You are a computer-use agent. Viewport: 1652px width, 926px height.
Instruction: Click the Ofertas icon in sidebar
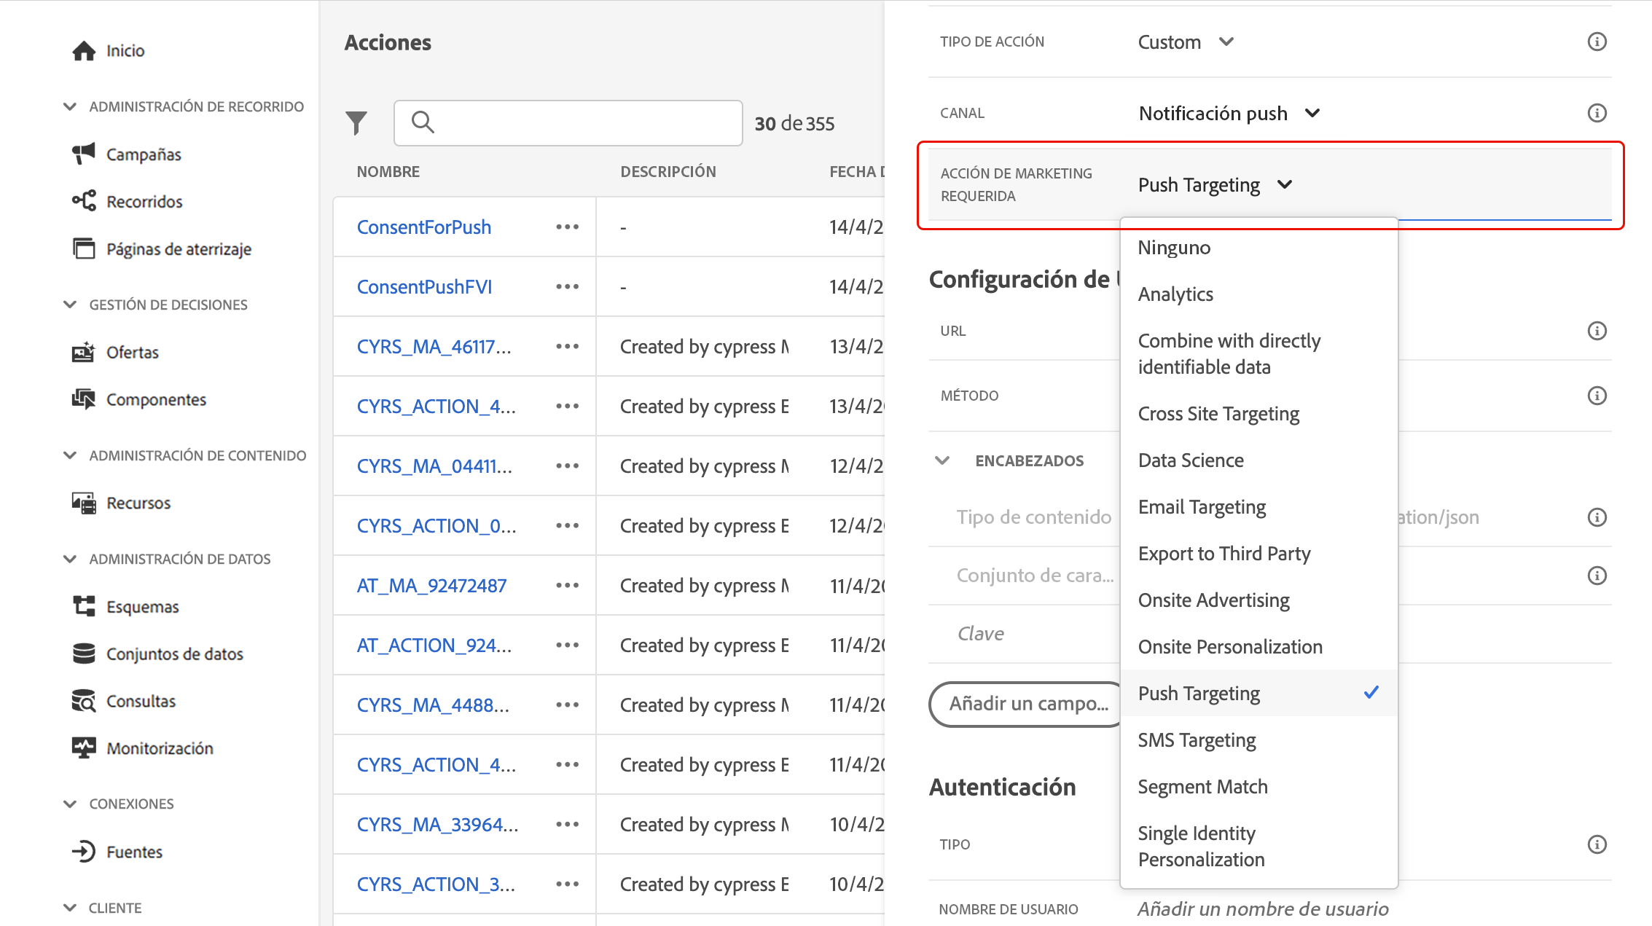(84, 352)
